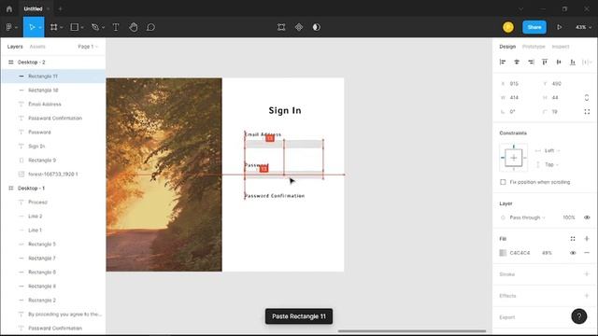Screen dimensions: 598x336
Task: Remove the C4C4C4 fill
Action: 587,253
